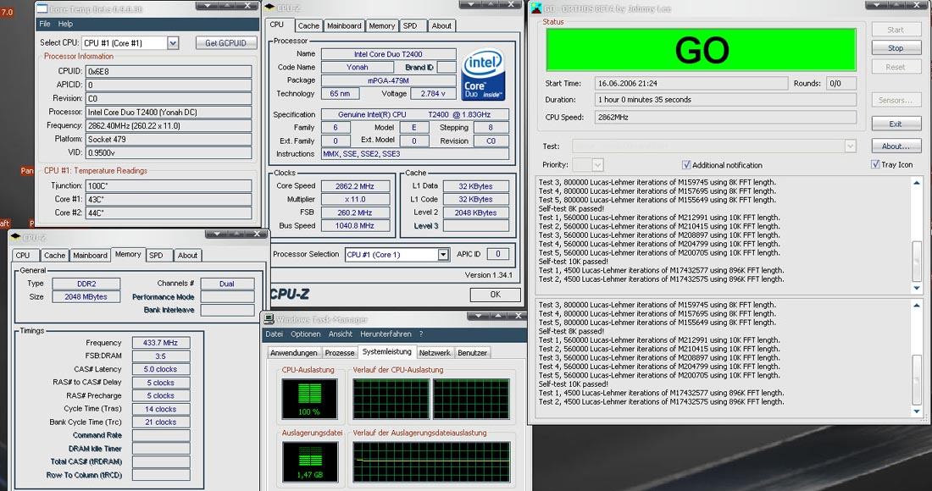
Task: Click the Code Name value Yonah
Action: pos(358,67)
